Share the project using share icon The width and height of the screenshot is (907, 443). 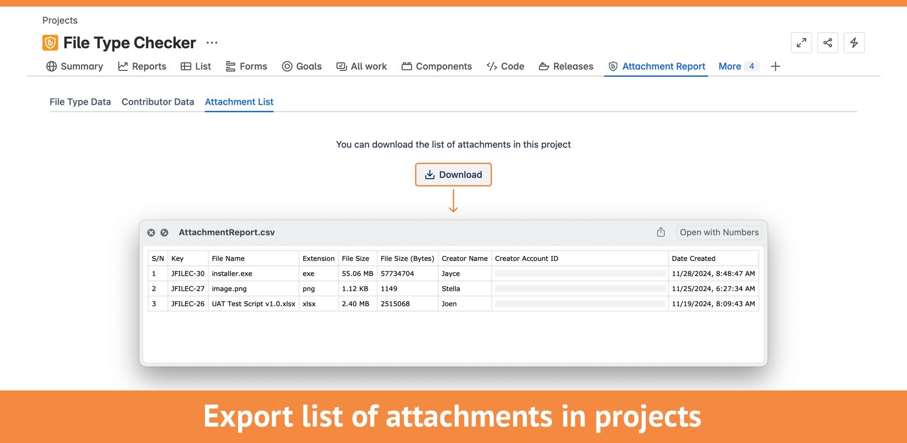click(828, 43)
